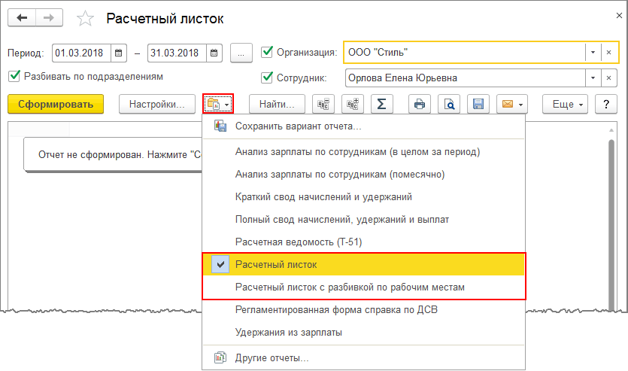The width and height of the screenshot is (628, 371).
Task: Open Настройки... report settings
Action: click(157, 104)
